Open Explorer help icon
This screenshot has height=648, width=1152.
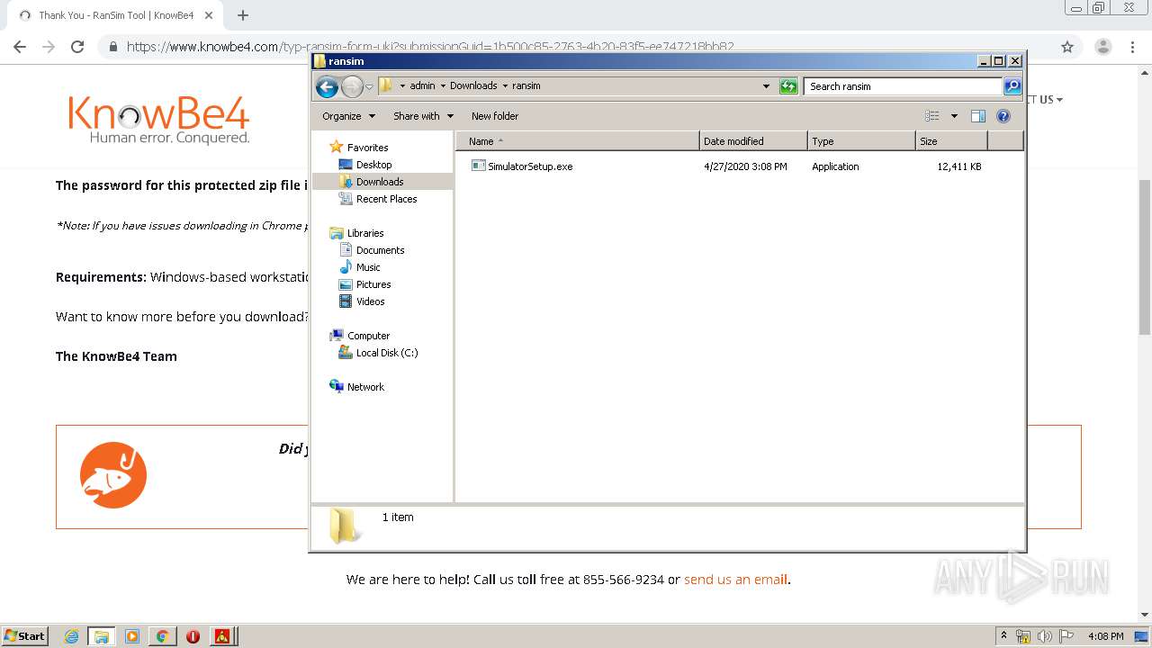pyautogui.click(x=1003, y=116)
